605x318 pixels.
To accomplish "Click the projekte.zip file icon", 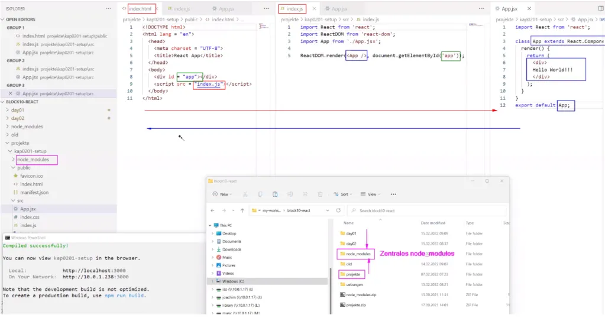I will pyautogui.click(x=342, y=305).
